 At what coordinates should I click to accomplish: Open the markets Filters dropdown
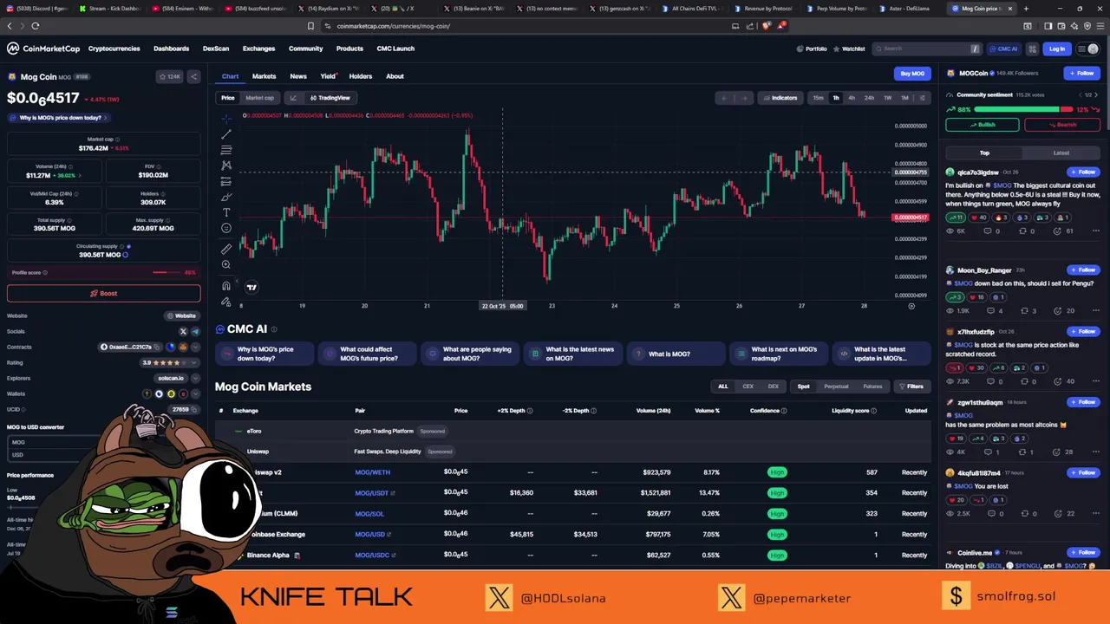[x=911, y=387]
